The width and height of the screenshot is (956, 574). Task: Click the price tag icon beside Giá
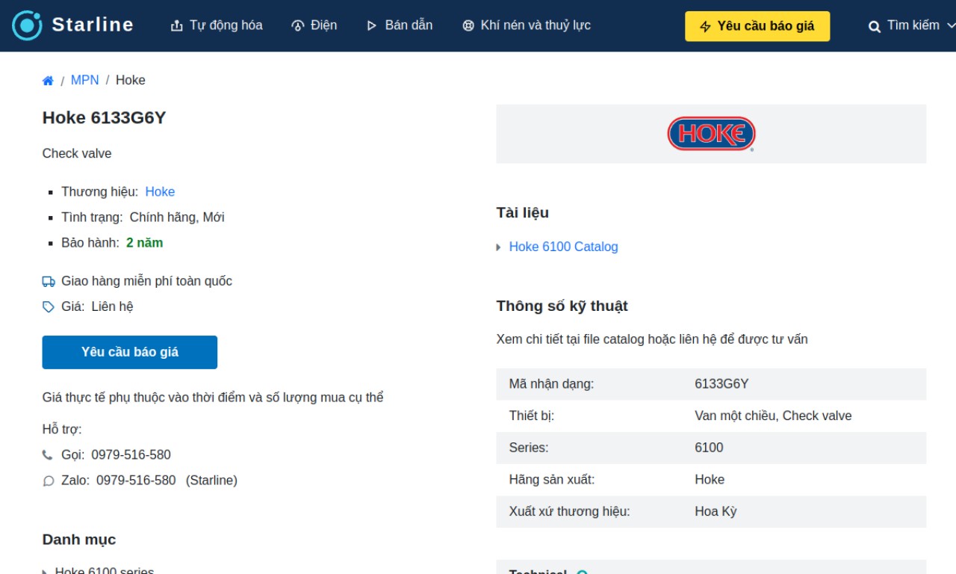49,307
